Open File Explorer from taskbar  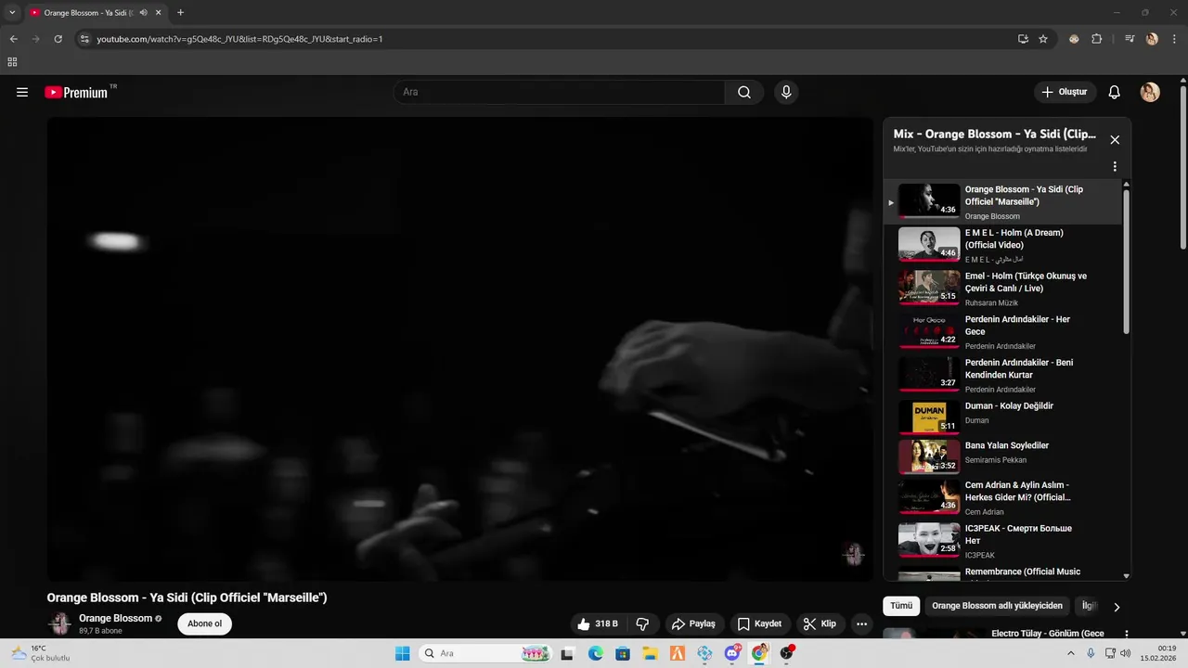click(651, 653)
